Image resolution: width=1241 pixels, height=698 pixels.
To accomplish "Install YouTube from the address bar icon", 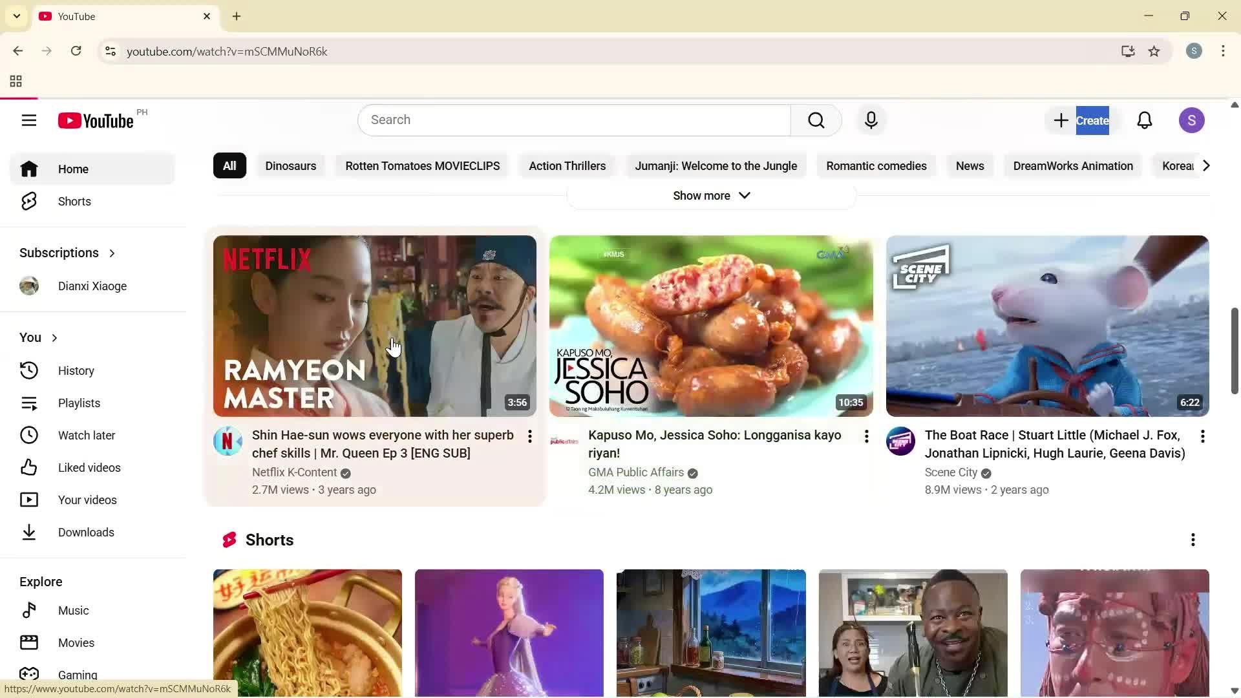I will coord(1127,51).
